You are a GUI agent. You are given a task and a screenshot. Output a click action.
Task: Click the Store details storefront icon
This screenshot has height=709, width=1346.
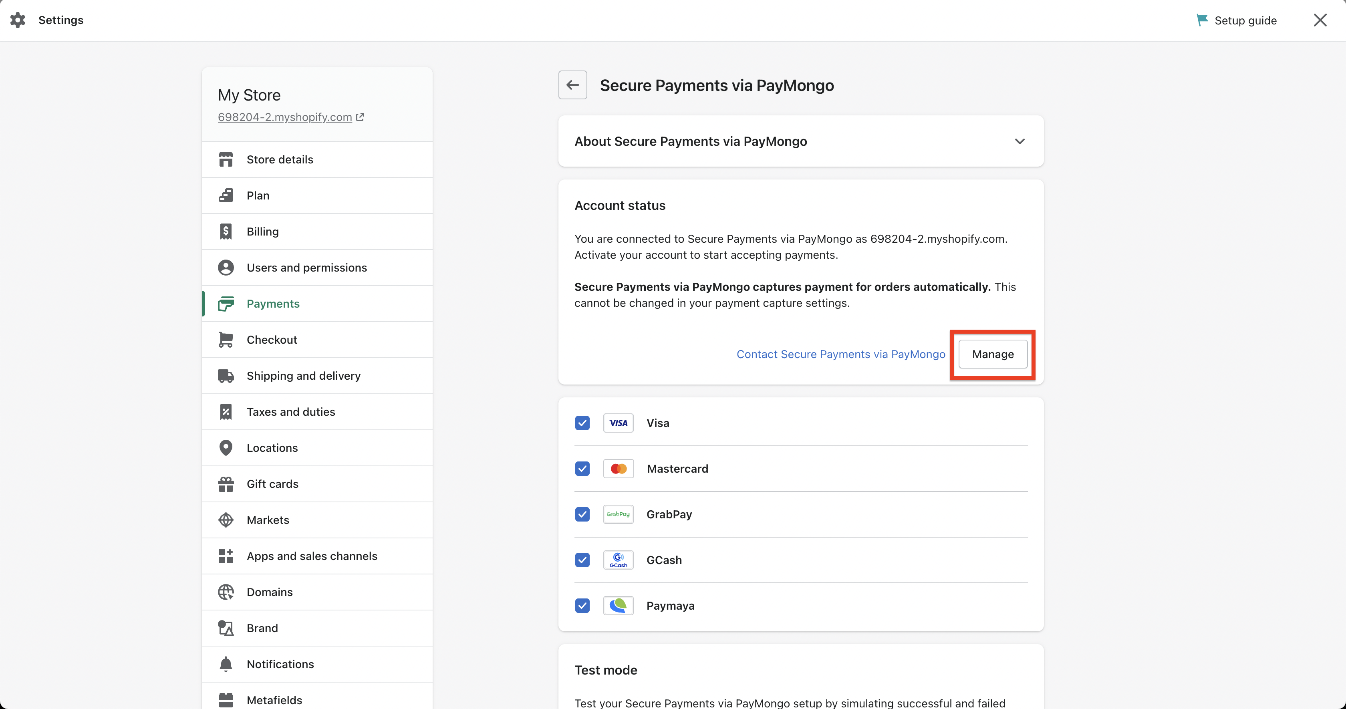point(226,159)
